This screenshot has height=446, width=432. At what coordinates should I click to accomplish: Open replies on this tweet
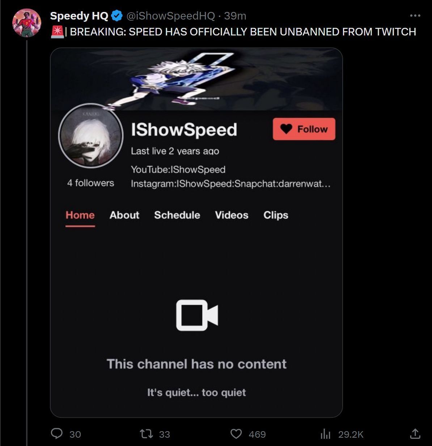tap(58, 434)
